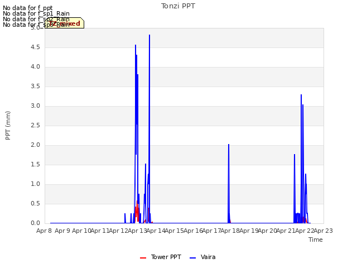The height and width of the screenshot is (268, 357).
Task: Click the 'Apr 8' x-axis tick label
Action: tap(44, 231)
